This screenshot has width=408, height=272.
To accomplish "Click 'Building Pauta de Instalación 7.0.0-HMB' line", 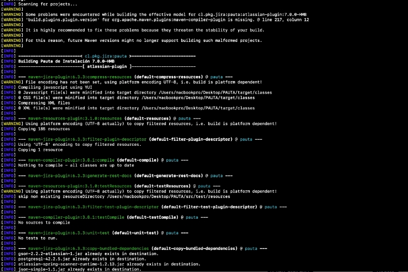I will pyautogui.click(x=66, y=61).
